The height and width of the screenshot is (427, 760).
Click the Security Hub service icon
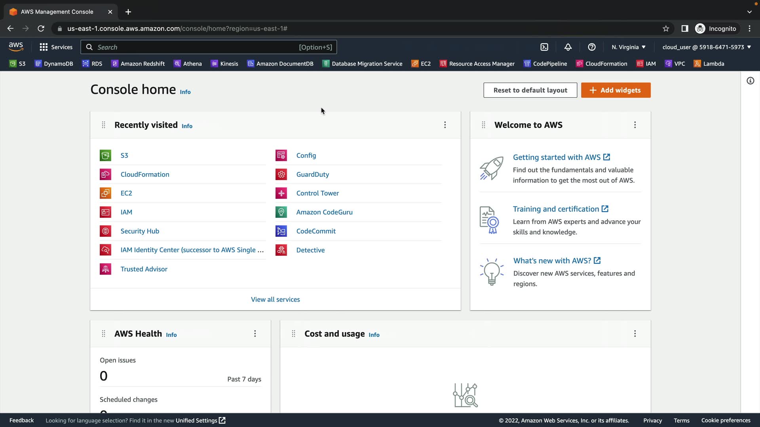[105, 231]
